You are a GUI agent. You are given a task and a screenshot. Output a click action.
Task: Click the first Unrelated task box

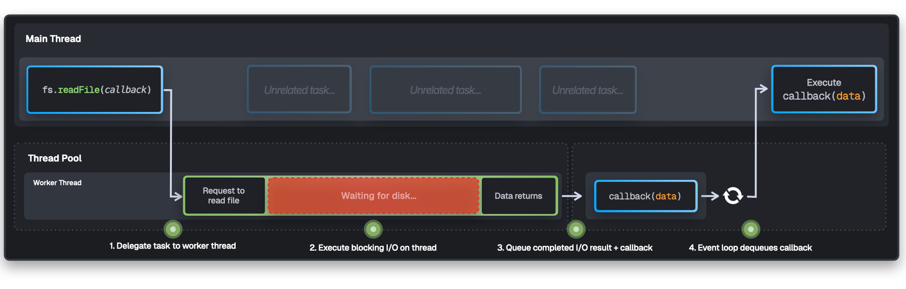[299, 90]
